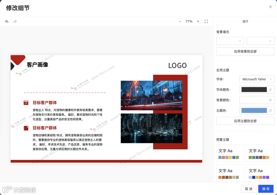Select second 目标客户群体 heading

click(45, 128)
